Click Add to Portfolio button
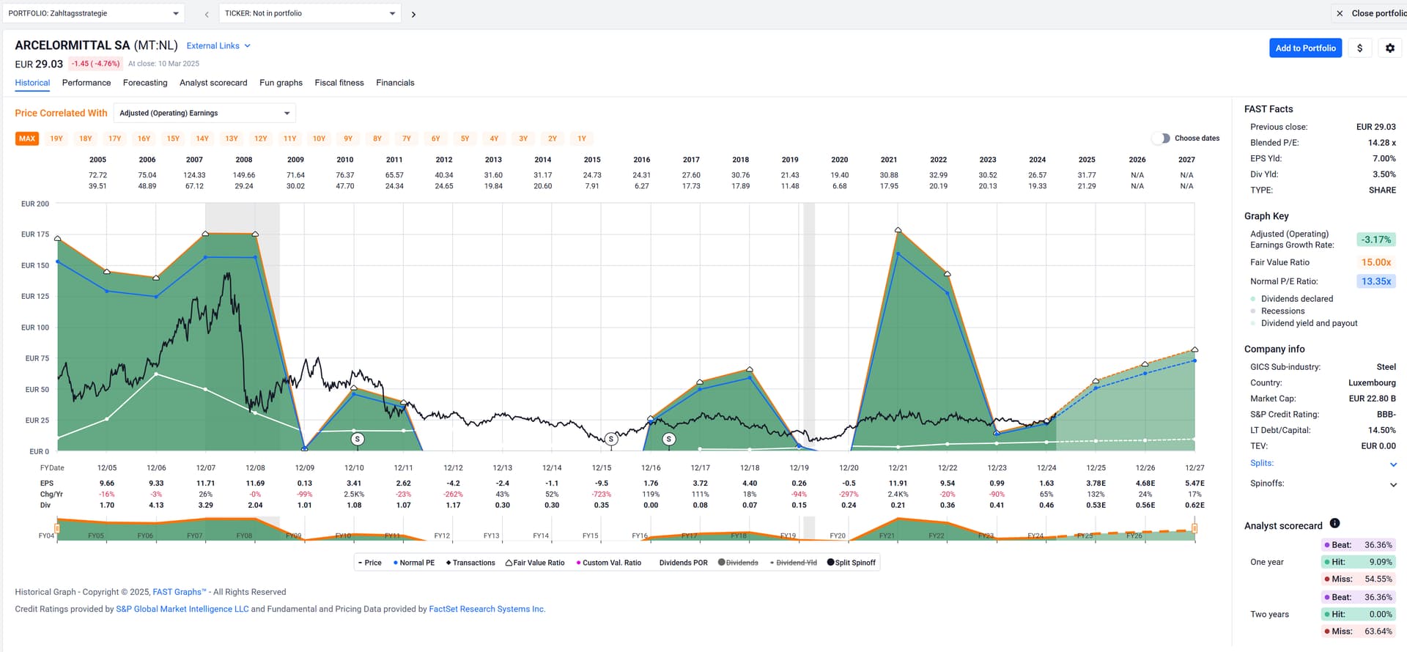The width and height of the screenshot is (1407, 652). [1305, 48]
